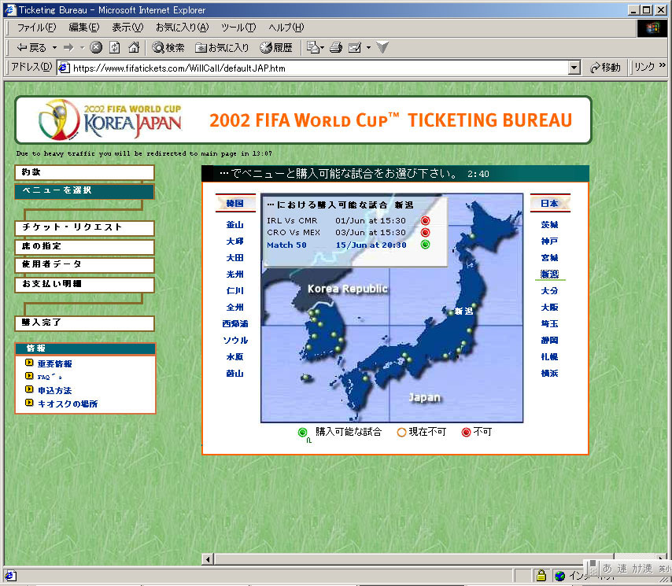Click the bullet icon next to FAQ

(x=29, y=376)
